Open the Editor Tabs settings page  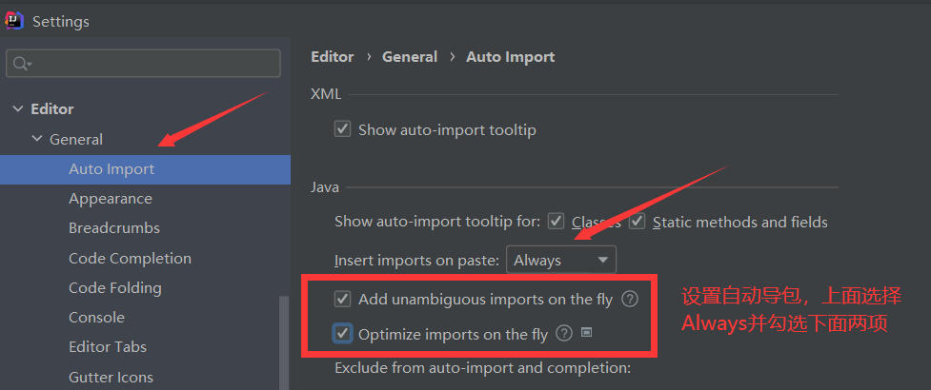(x=108, y=347)
